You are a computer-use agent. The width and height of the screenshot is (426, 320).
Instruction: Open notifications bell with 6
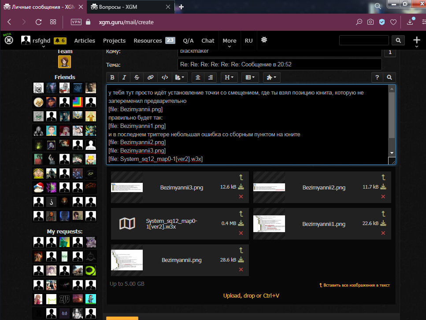pos(60,41)
